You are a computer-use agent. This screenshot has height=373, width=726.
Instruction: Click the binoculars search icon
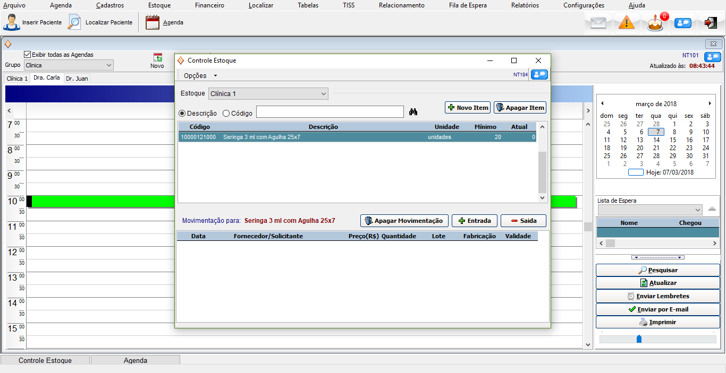[413, 112]
